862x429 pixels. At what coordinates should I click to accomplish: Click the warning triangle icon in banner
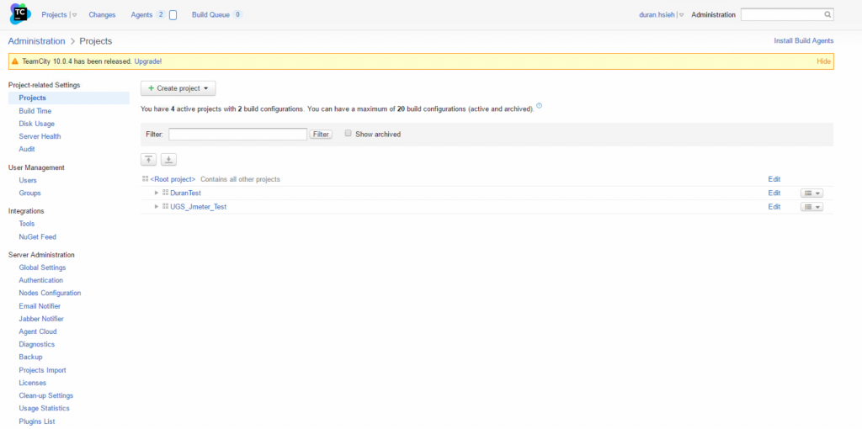(x=15, y=61)
